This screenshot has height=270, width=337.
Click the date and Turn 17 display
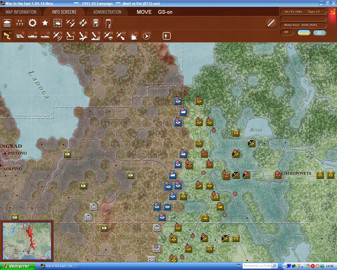303,12
